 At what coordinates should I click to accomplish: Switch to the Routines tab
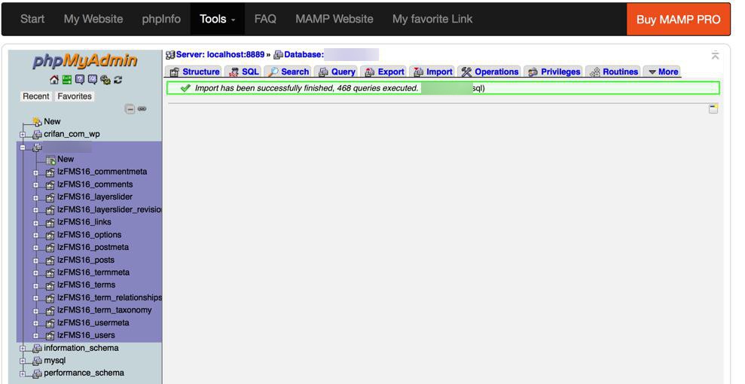point(613,72)
